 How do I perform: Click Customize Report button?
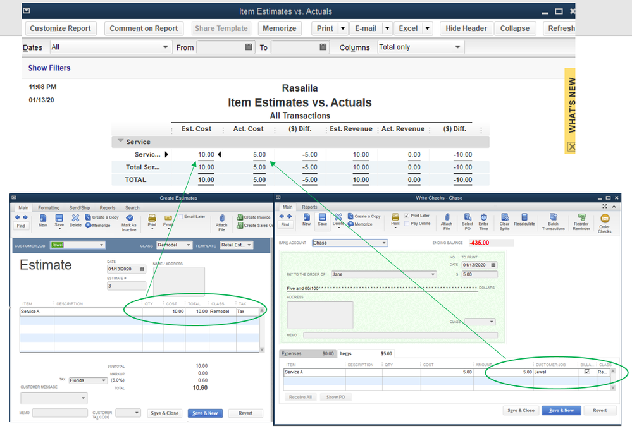click(x=61, y=28)
